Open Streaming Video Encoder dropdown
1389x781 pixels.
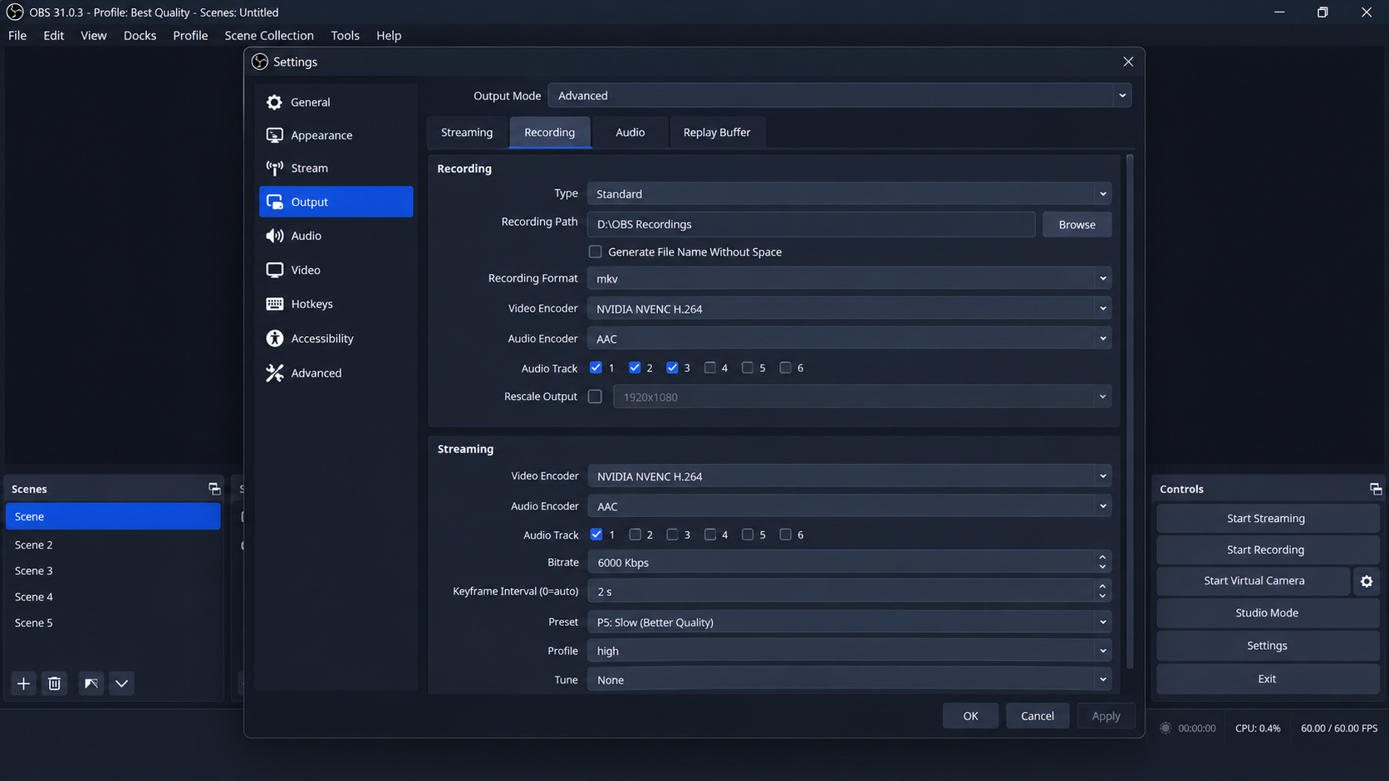[x=849, y=476]
